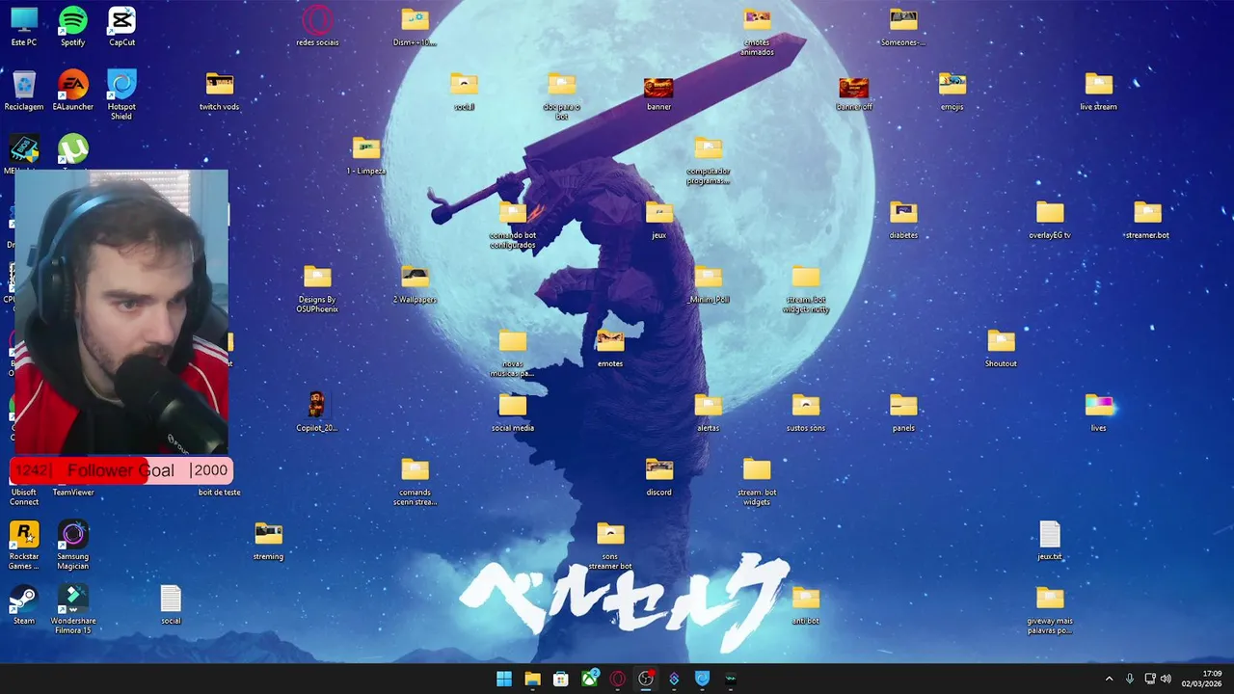Open the dos para o bot folder
Viewport: 1234px width, 694px height.
[x=562, y=94]
